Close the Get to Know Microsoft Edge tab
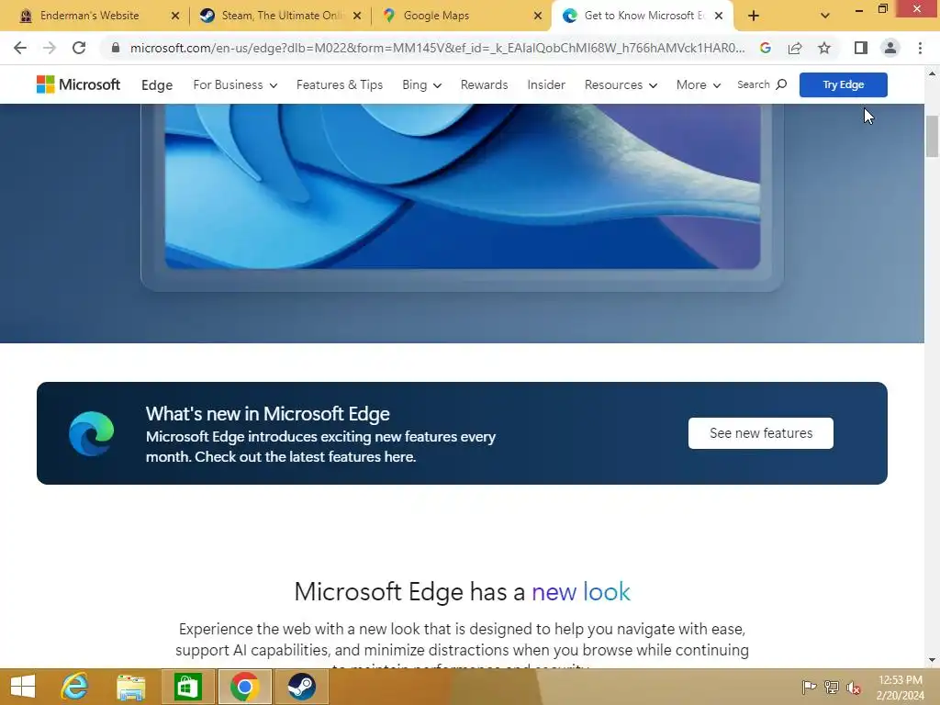The image size is (940, 705). (719, 16)
